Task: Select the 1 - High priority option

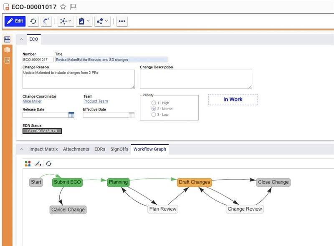Action: pos(154,103)
